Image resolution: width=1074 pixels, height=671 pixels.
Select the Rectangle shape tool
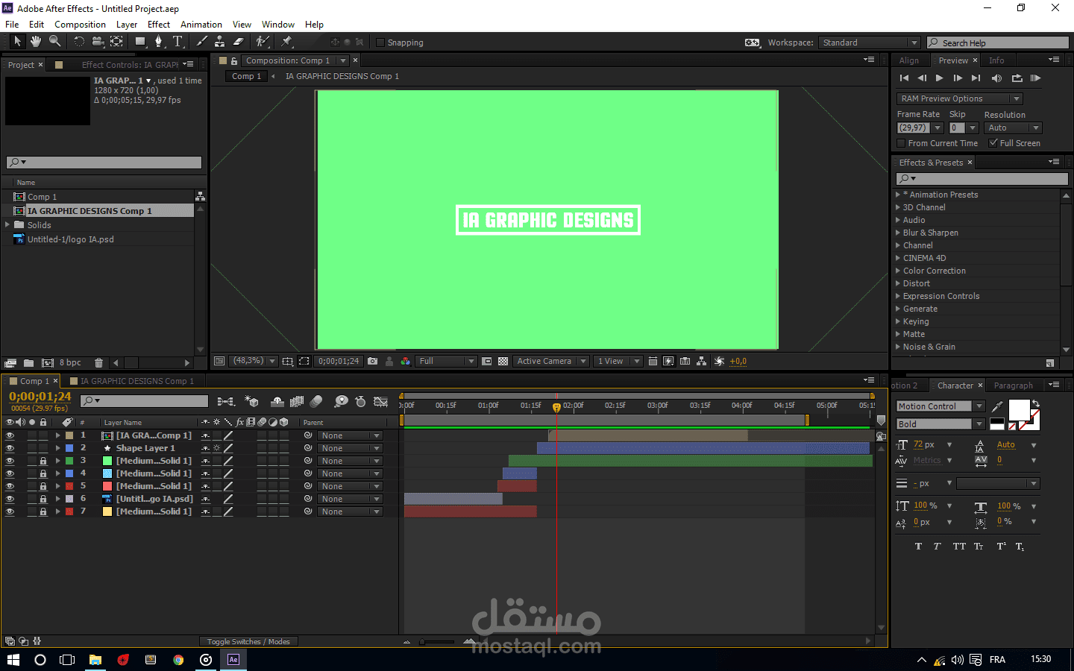pyautogui.click(x=140, y=42)
